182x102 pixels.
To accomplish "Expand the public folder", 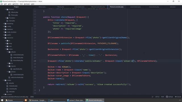I will coord(3,35).
